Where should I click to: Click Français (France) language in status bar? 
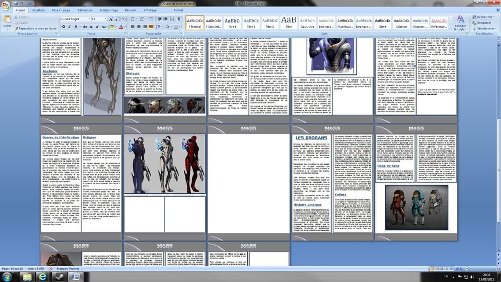pyautogui.click(x=68, y=269)
